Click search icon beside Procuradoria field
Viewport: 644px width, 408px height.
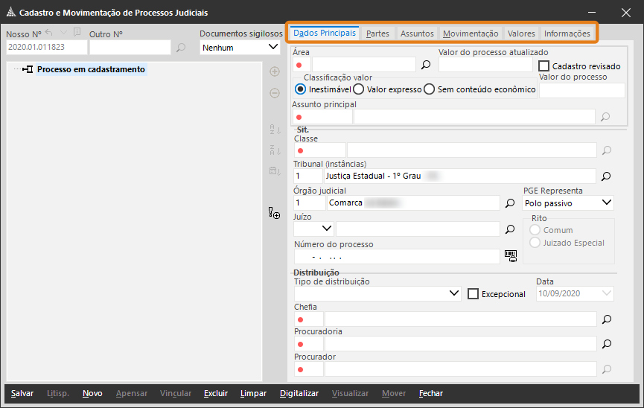[606, 344]
